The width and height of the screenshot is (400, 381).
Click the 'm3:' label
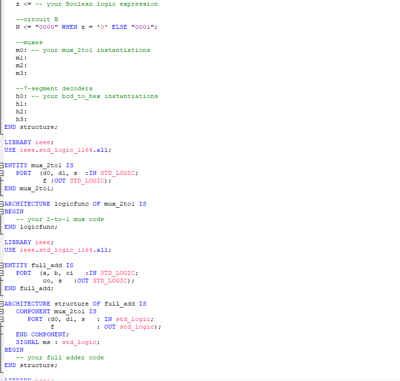tap(21, 73)
